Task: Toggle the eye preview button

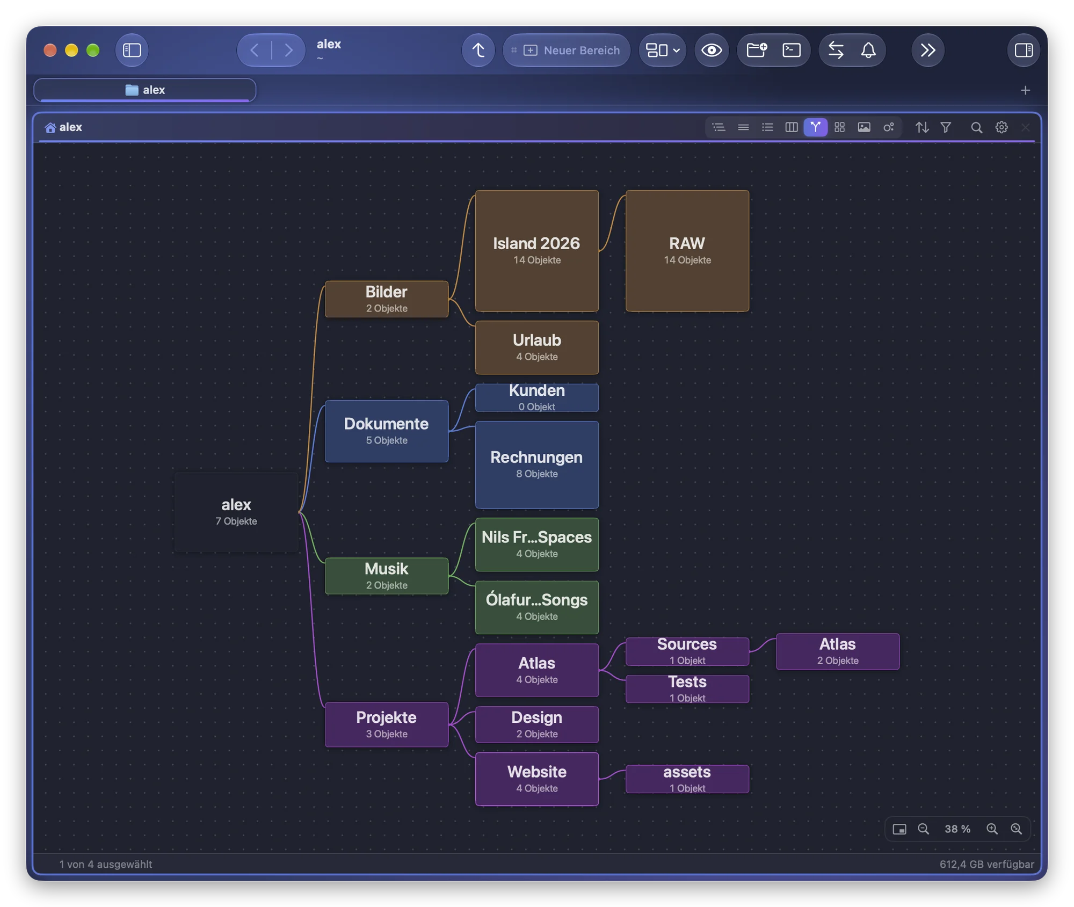Action: click(x=712, y=50)
